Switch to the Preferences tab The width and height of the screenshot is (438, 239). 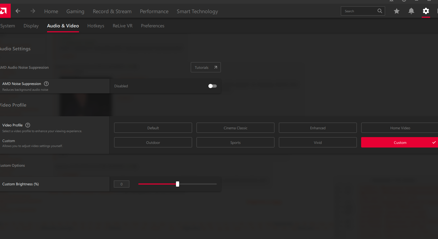click(x=153, y=26)
